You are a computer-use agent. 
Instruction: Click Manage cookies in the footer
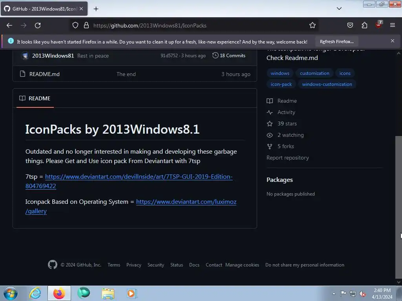(x=242, y=265)
